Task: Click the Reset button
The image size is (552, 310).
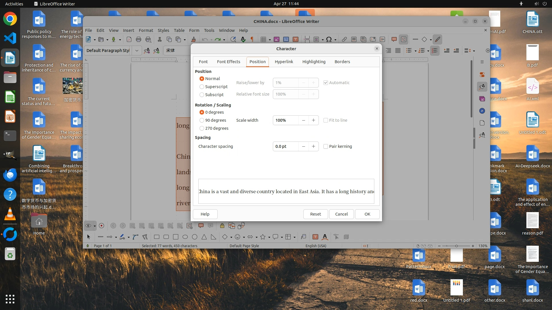Action: [315, 214]
